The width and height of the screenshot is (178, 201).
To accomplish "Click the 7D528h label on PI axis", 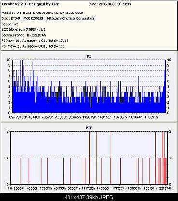I will [x=47, y=117].
